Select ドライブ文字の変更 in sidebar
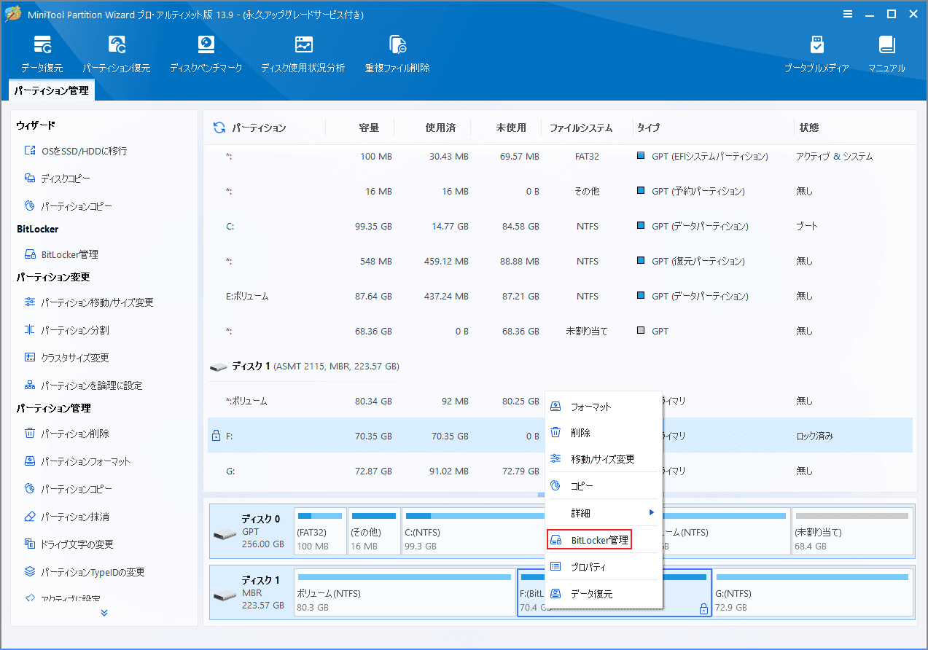Viewport: 928px width, 650px height. point(69,544)
